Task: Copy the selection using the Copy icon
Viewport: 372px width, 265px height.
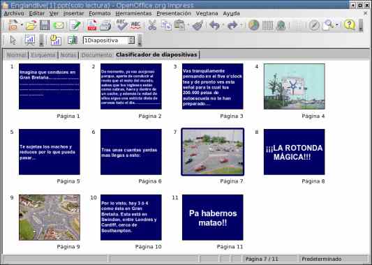Action: pos(167,25)
